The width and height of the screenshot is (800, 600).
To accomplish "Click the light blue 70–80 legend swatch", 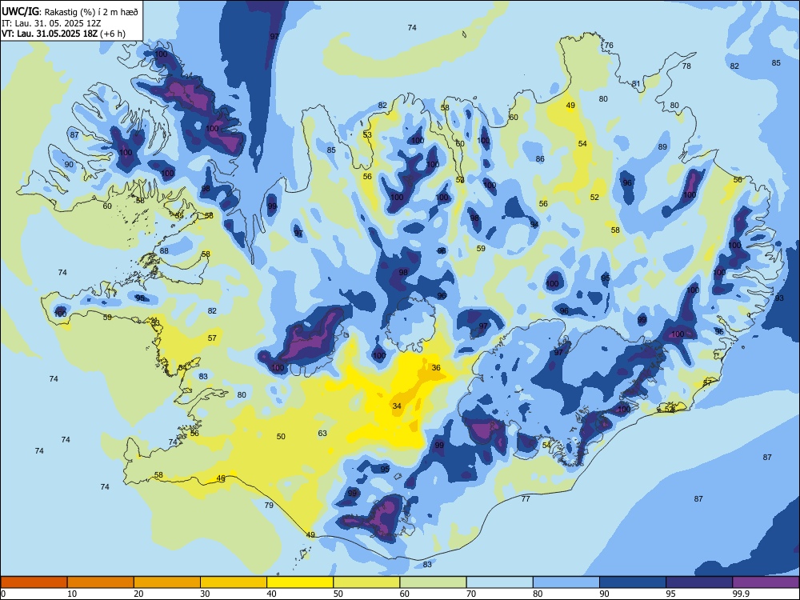I will (x=499, y=582).
